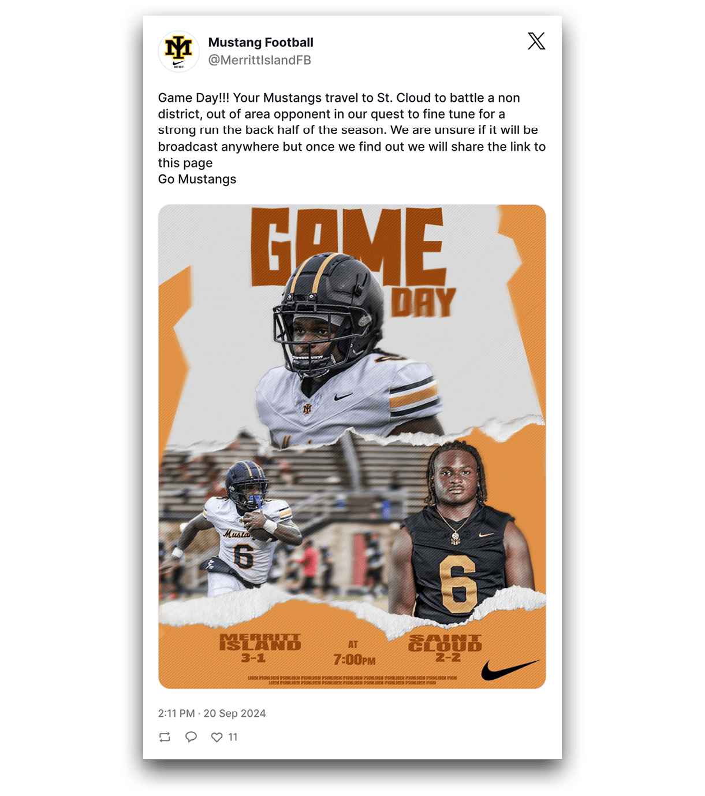705x796 pixels.
Task: Click the Nike swoosh on the poster
Action: (x=510, y=670)
